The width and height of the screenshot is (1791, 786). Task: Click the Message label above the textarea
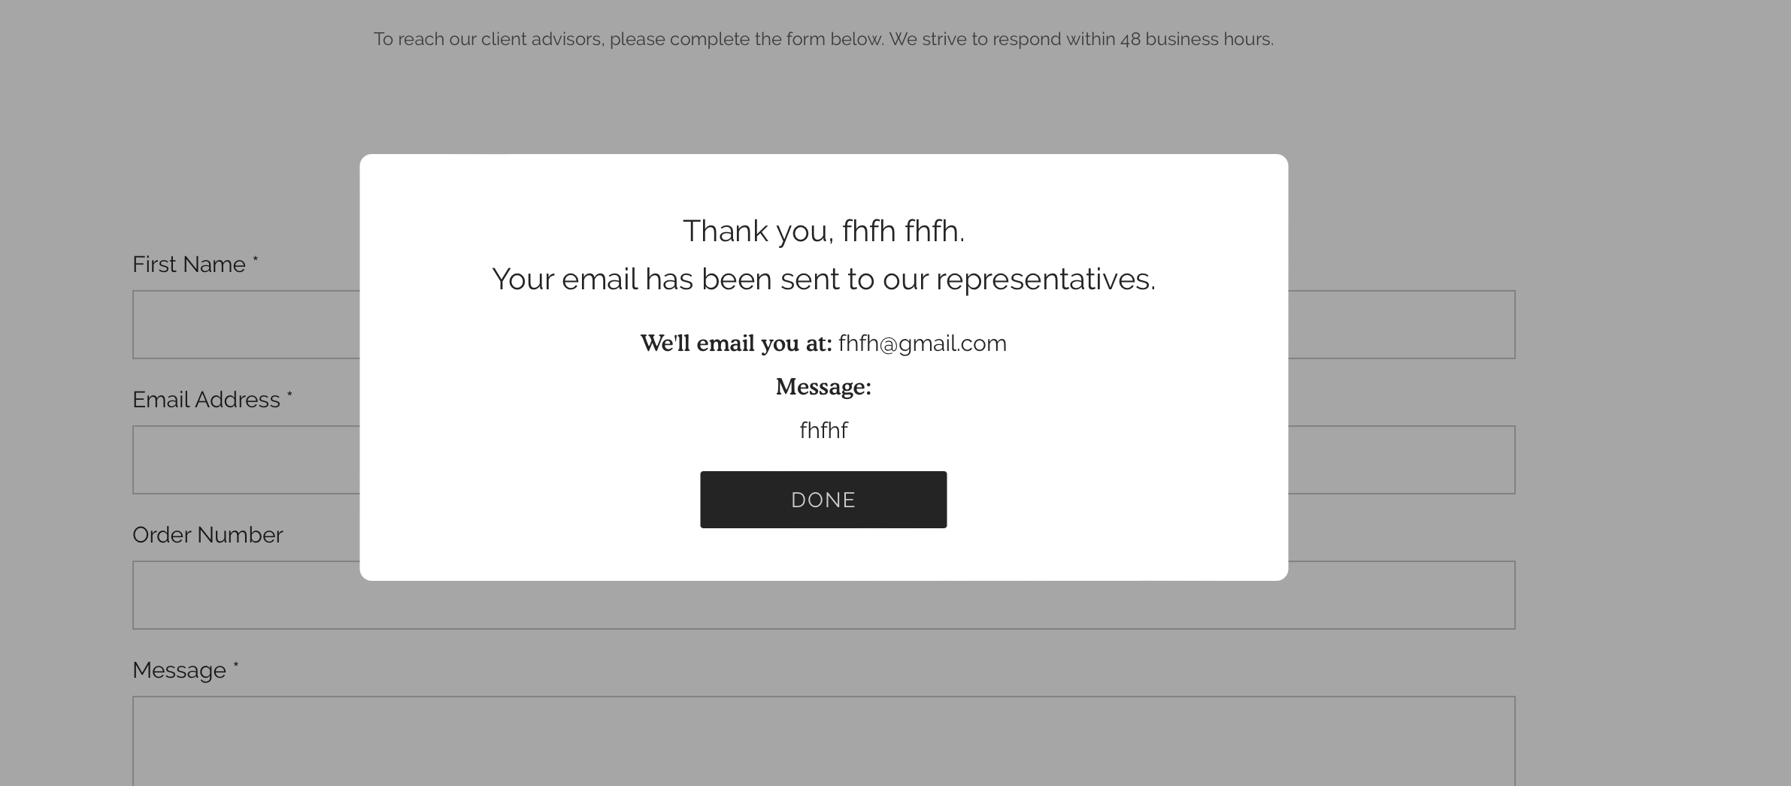point(179,670)
